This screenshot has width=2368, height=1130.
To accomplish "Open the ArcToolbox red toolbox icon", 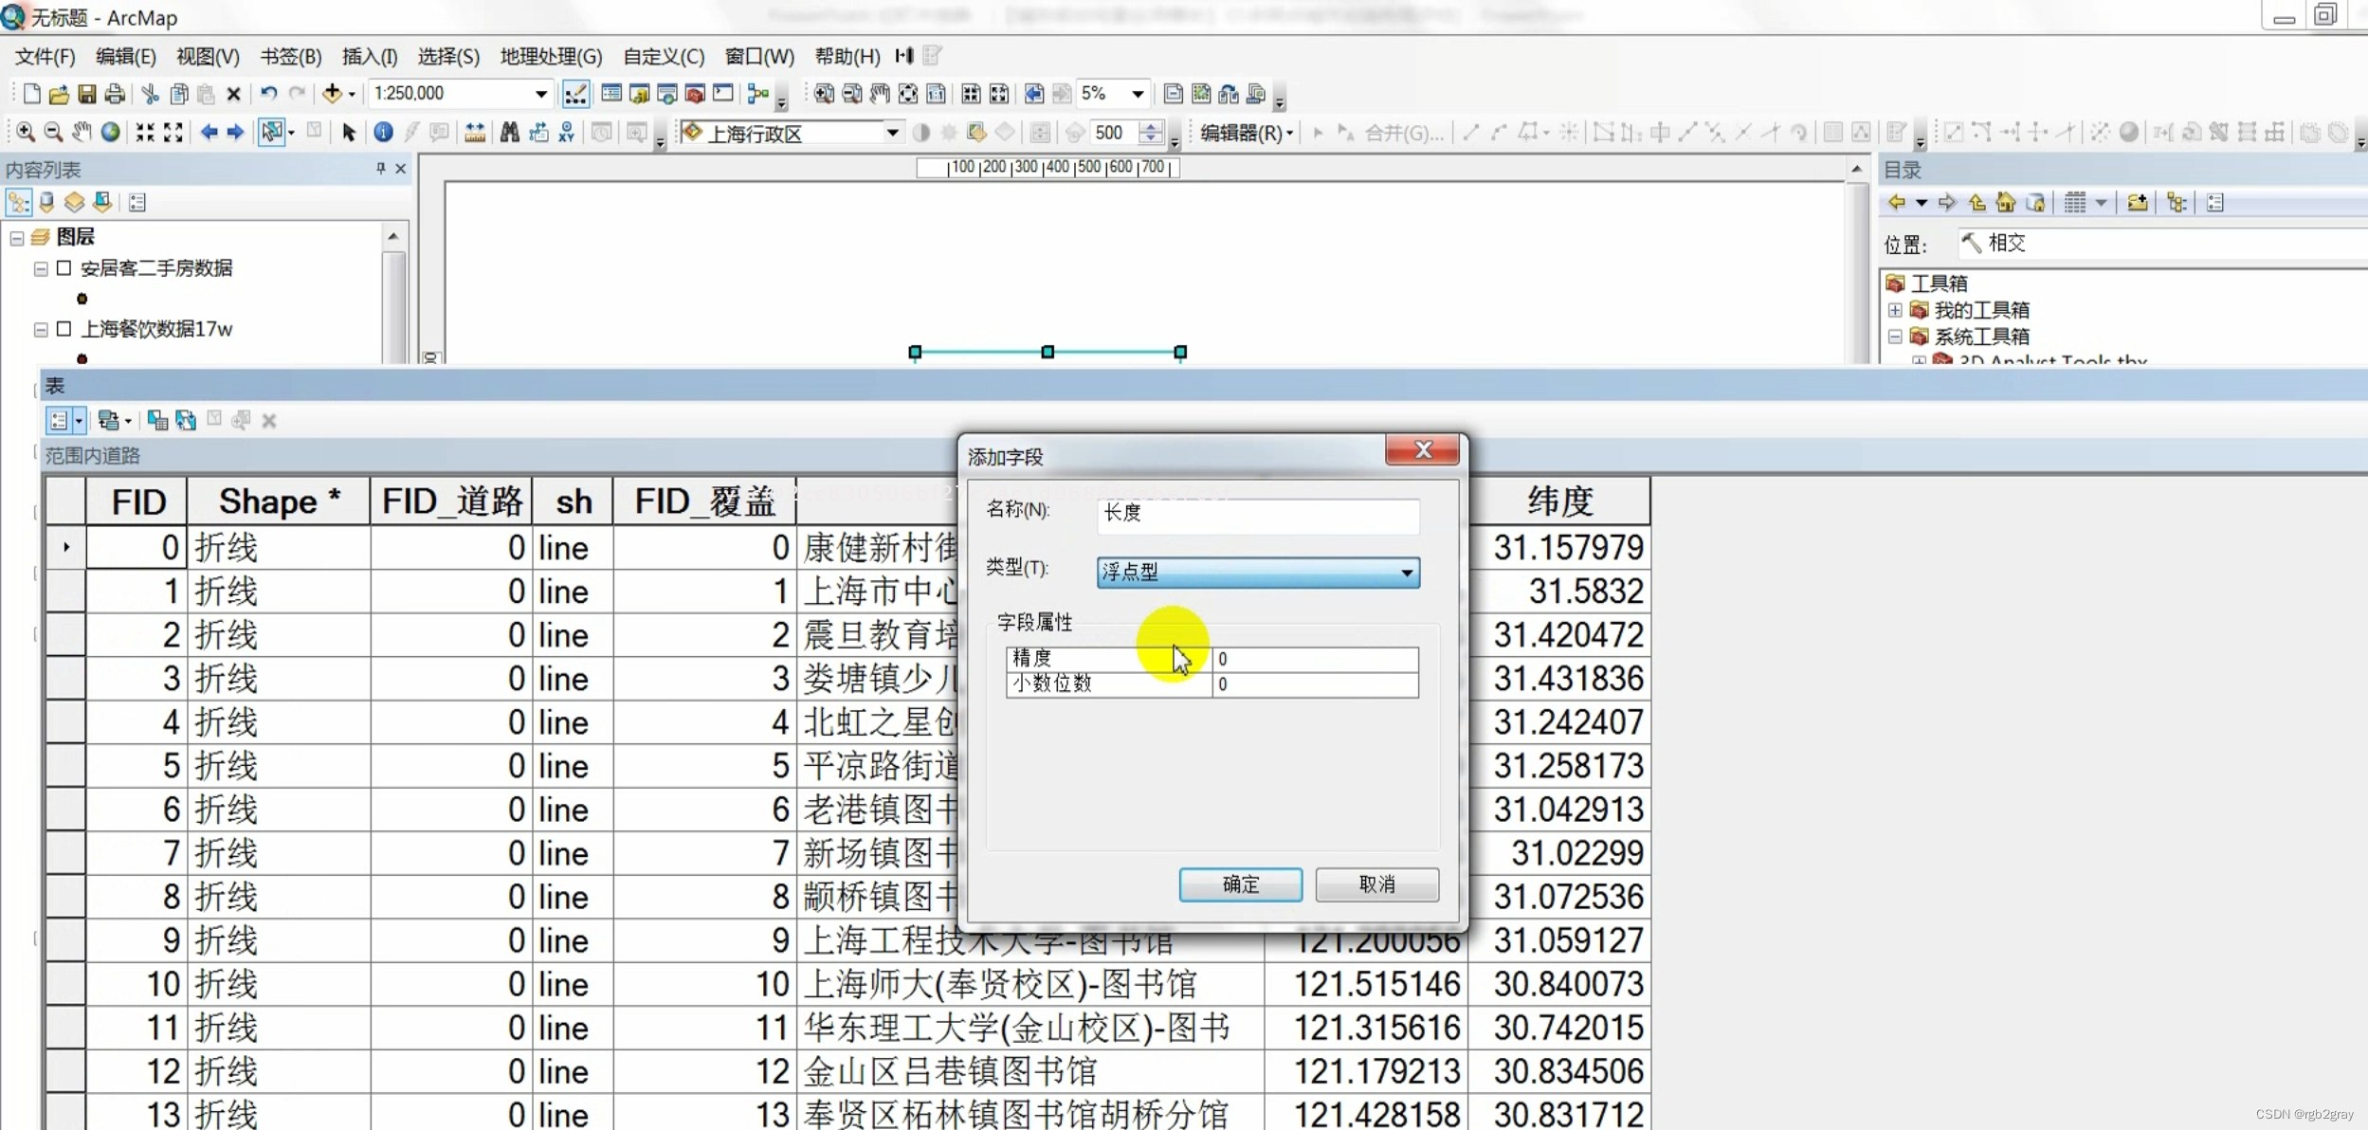I will point(695,93).
